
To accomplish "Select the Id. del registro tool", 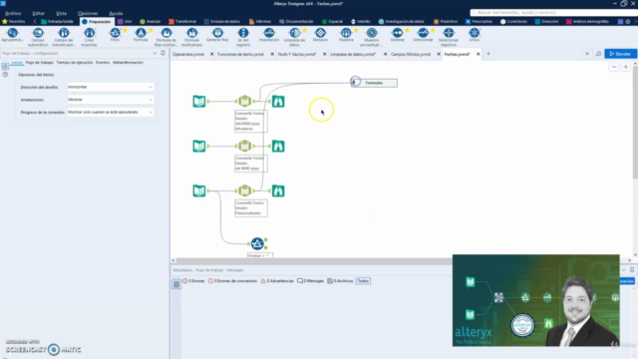I will [x=243, y=37].
